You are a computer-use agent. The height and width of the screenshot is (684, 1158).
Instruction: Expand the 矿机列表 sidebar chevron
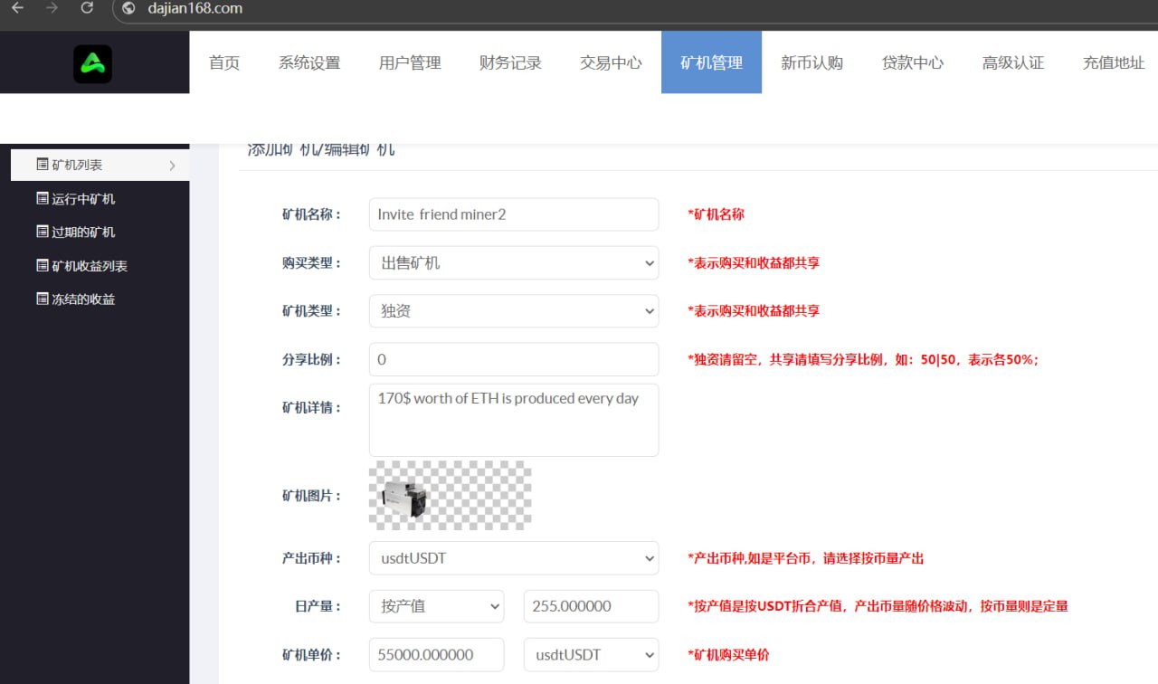pyautogui.click(x=172, y=166)
